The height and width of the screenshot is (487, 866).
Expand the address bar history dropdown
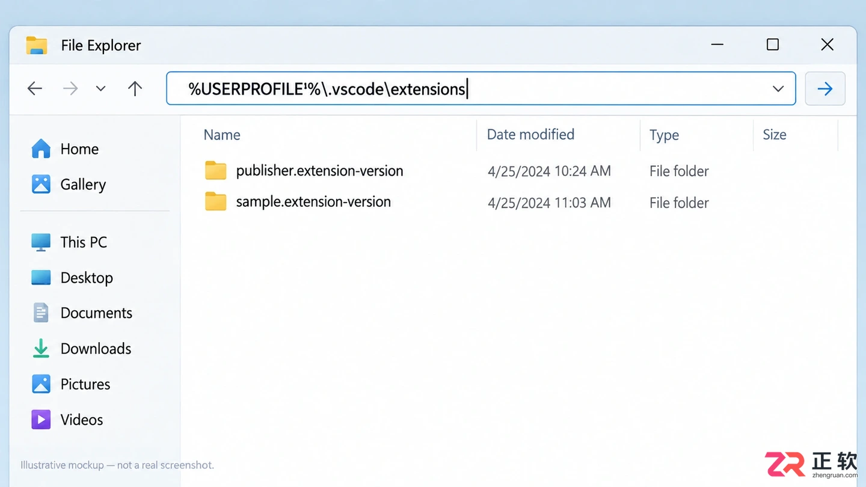[x=778, y=89]
